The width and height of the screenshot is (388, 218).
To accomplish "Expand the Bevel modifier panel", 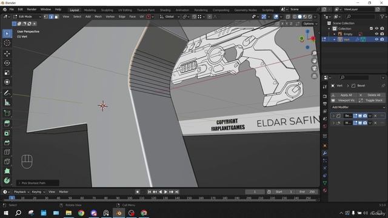I will pyautogui.click(x=333, y=116).
